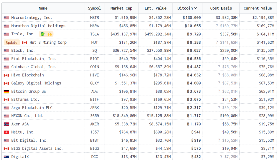The height and width of the screenshot is (160, 277).
Task: Open the Argo Blockchain PLC link
Action: [x=32, y=108]
